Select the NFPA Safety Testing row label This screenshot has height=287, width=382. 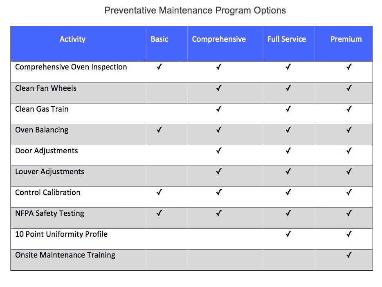coord(49,213)
